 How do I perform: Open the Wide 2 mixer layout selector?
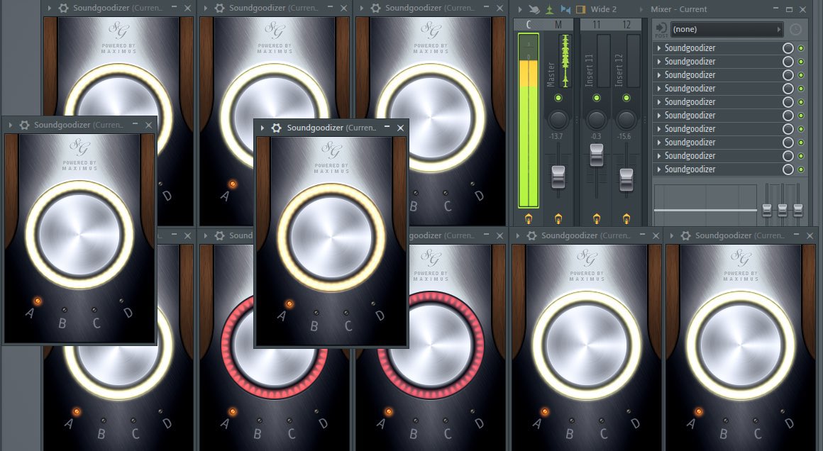point(604,9)
